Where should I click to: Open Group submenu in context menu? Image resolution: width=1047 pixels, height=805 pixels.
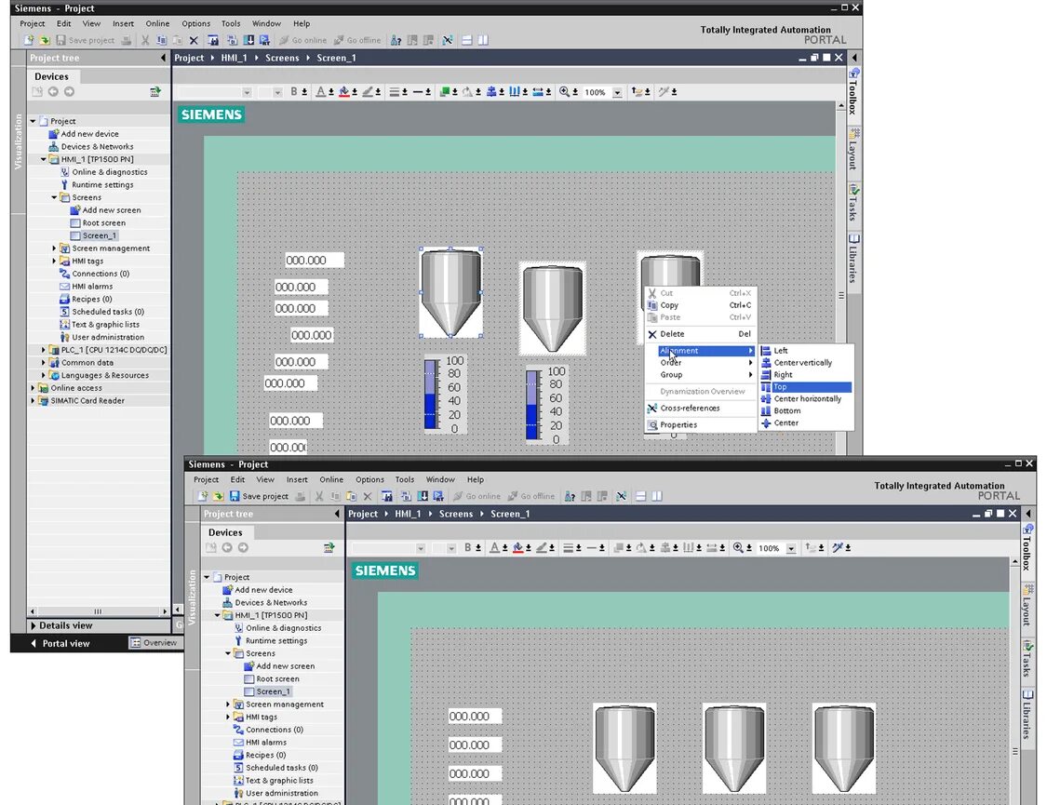(700, 374)
